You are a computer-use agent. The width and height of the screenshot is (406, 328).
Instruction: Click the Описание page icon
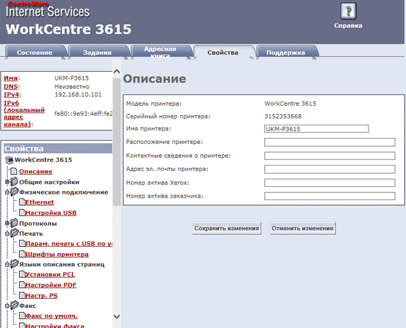(x=14, y=171)
